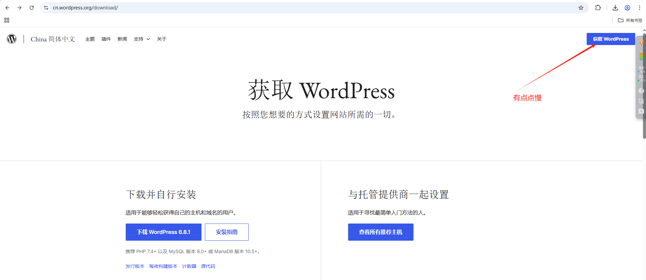Click the orange badge icon in the floating sidebar

pyautogui.click(x=641, y=42)
